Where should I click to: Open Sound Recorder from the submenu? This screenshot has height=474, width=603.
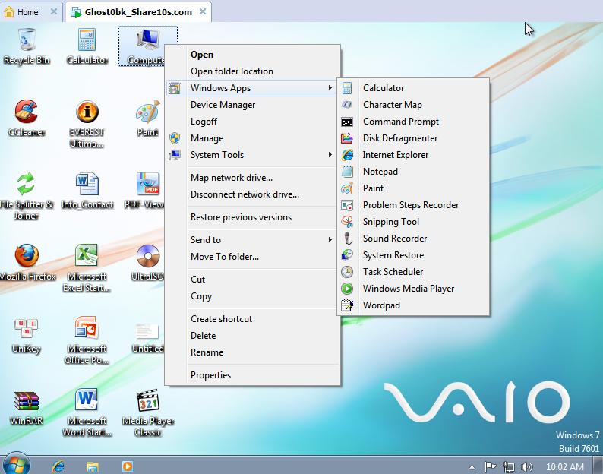click(413, 239)
